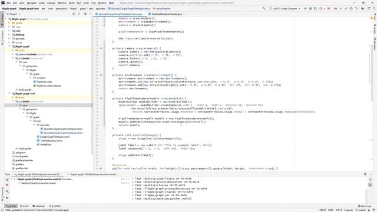Open the Navigate menu
This screenshot has width=377, height=212.
31,3
